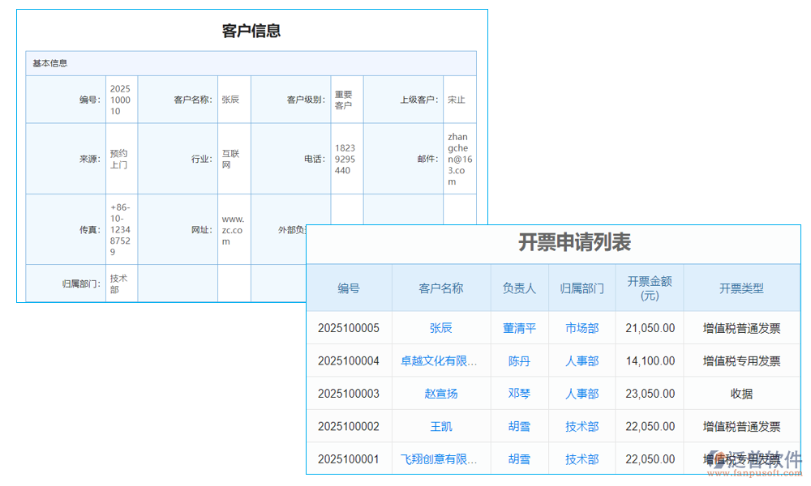Select responsible person 董清平

(x=519, y=328)
